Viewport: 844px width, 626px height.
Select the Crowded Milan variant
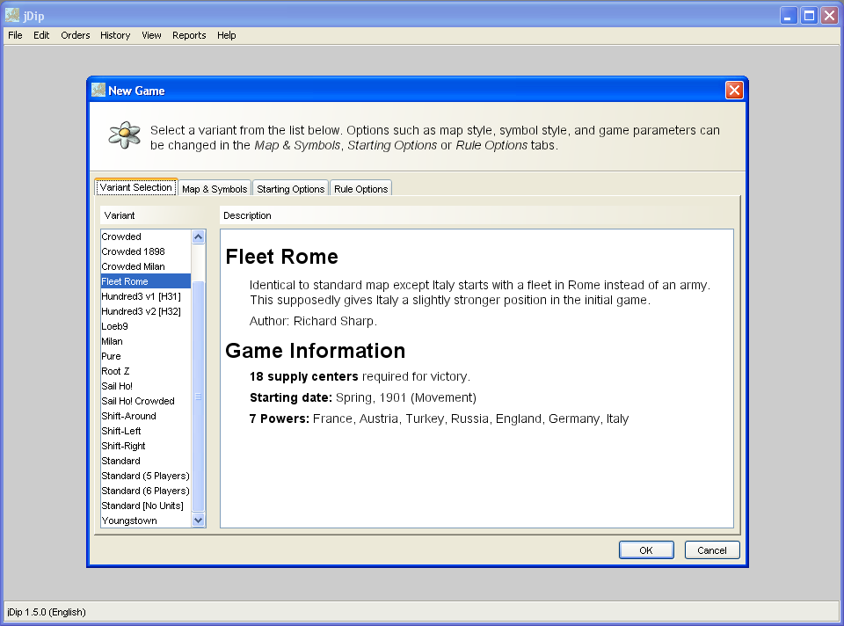(145, 266)
